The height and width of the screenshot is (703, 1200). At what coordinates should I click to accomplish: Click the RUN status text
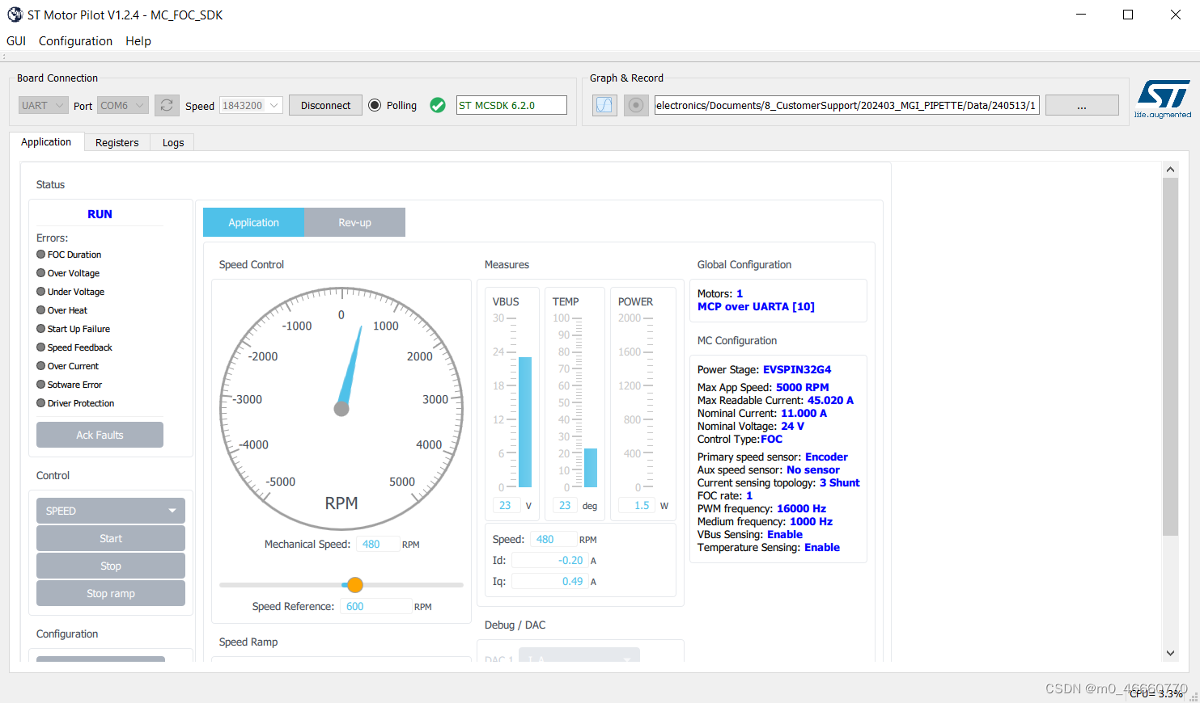pos(100,214)
